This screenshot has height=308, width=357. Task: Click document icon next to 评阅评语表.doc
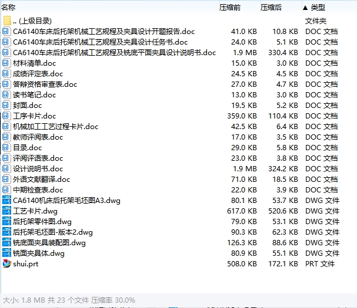point(6,158)
